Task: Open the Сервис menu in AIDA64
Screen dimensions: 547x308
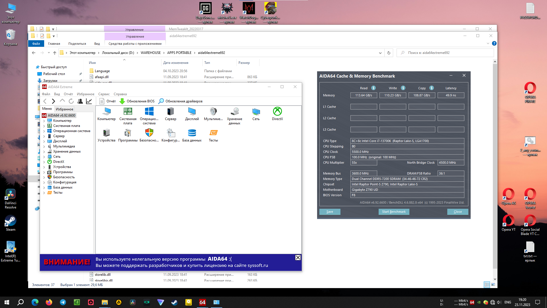Action: pos(104,94)
